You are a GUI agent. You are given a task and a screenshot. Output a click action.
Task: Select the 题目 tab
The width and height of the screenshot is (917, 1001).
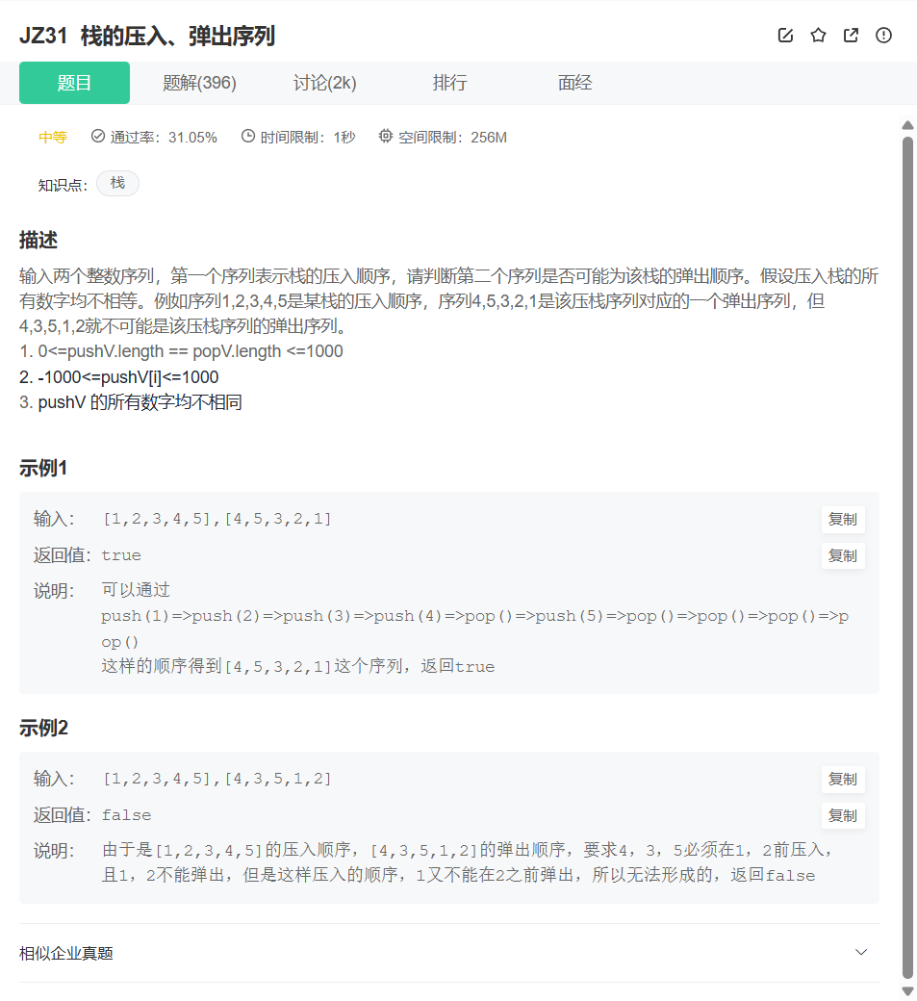click(75, 83)
